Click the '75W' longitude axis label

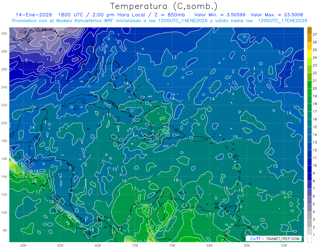point(135,246)
